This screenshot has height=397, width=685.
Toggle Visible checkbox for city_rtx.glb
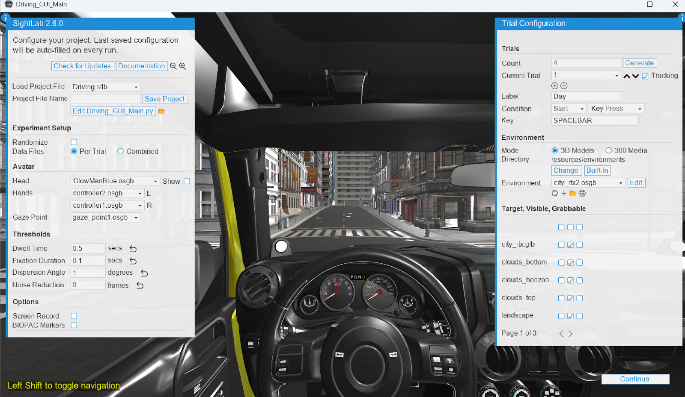click(x=570, y=245)
